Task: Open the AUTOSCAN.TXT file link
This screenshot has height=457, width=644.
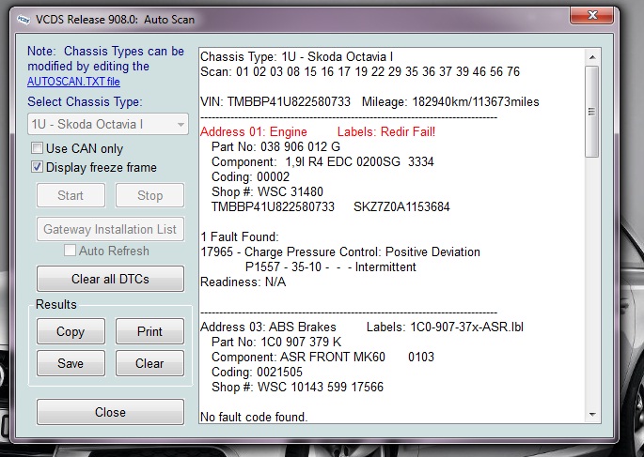Action: pyautogui.click(x=73, y=82)
